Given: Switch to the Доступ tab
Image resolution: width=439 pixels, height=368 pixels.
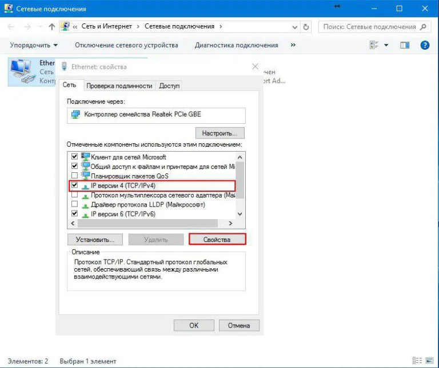Looking at the screenshot, I should (x=169, y=86).
